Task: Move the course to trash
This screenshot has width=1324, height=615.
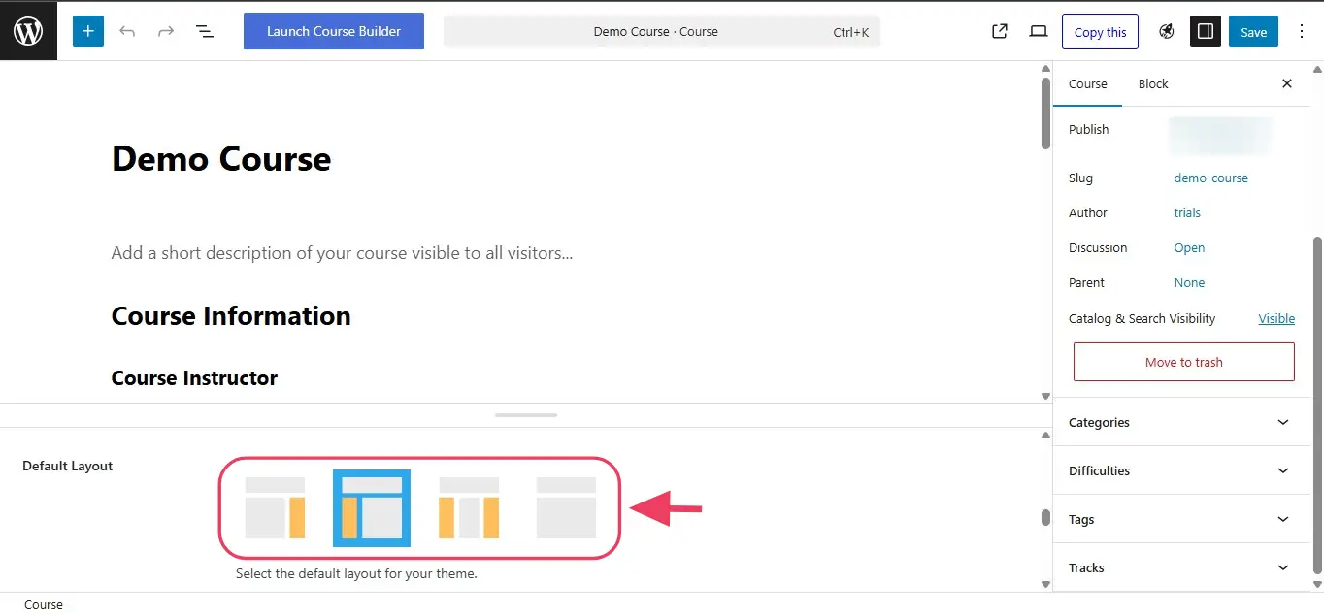Action: tap(1184, 362)
